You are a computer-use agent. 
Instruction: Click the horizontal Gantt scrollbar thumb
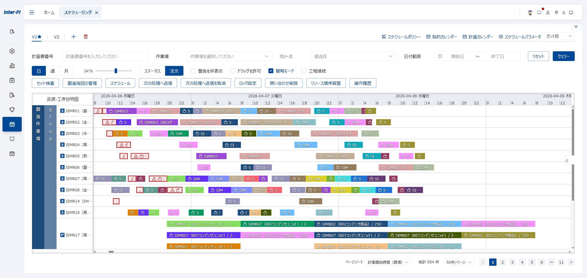(111, 252)
